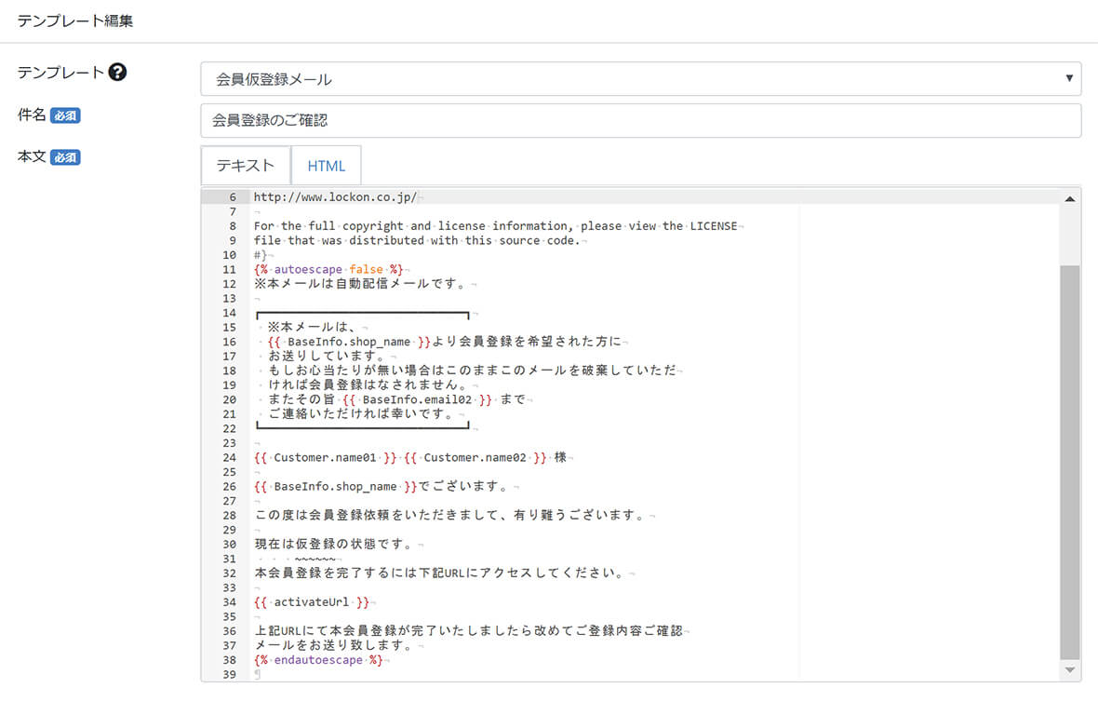Click line number 14 in the gutter
Screen dimensions: 1098x715
tap(229, 313)
